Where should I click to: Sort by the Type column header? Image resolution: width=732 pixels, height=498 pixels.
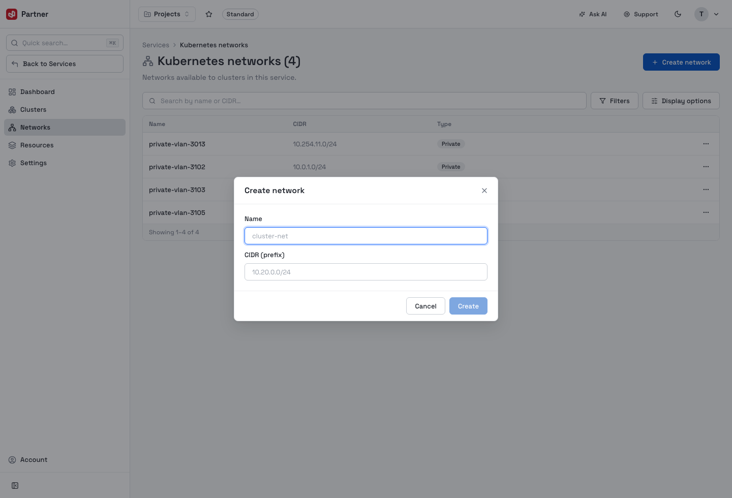click(x=444, y=124)
